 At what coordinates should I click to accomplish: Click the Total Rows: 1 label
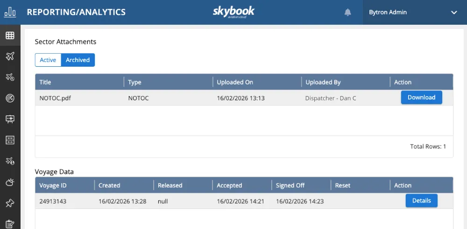[428, 146]
